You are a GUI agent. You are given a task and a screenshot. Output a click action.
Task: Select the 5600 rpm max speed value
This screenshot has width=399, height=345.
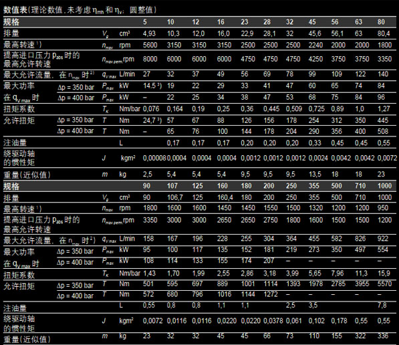pos(150,45)
